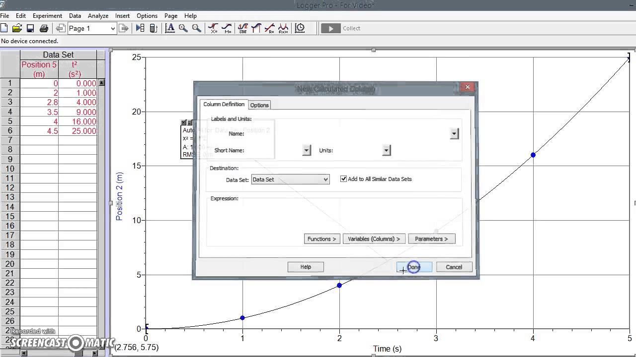
Task: Open the Data Set destination combo box
Action: click(x=290, y=179)
